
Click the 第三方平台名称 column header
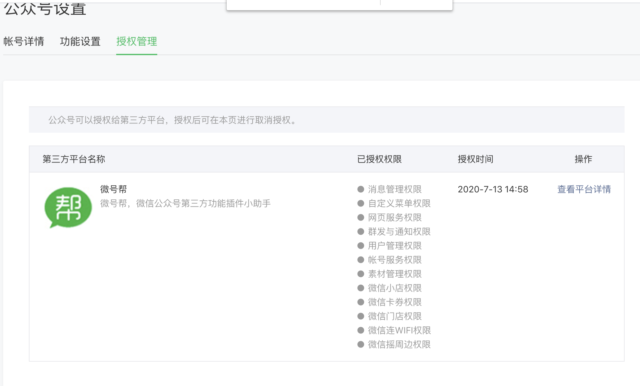(74, 159)
